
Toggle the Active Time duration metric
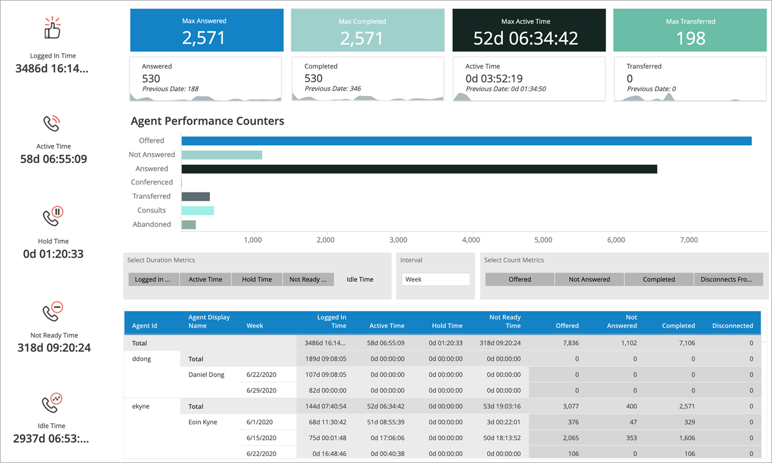205,279
